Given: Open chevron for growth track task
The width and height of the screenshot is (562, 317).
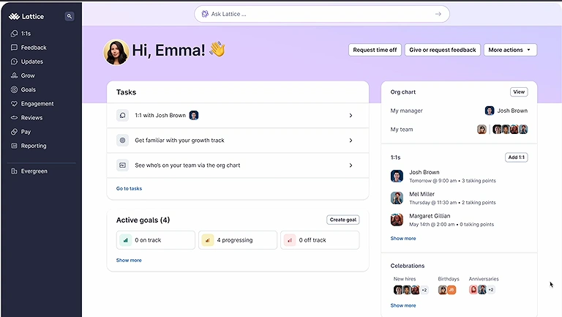Looking at the screenshot, I should 351,141.
